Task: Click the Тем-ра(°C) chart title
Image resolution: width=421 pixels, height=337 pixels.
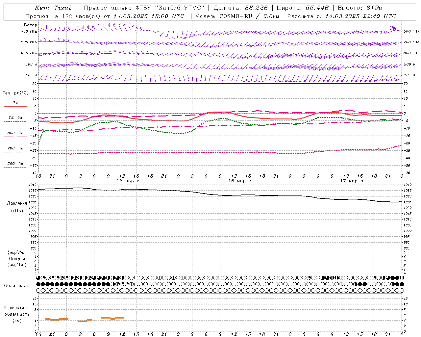Action: point(15,93)
